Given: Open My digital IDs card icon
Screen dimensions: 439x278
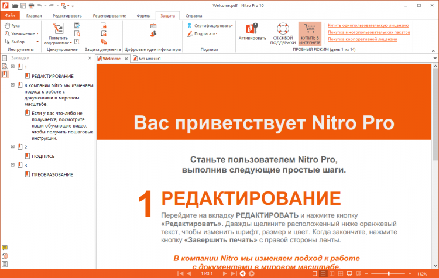Looking at the screenshot, I should coord(153,26).
